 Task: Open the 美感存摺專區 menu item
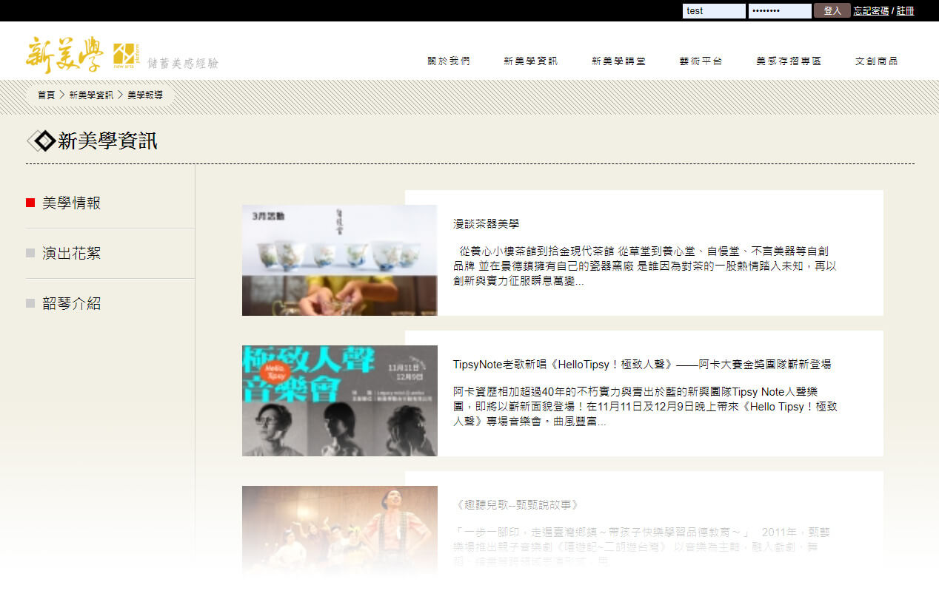(x=789, y=61)
